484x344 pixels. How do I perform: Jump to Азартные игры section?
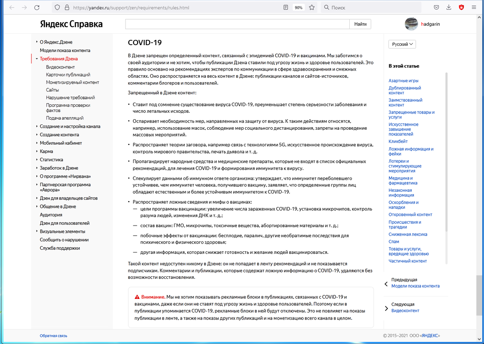click(x=403, y=81)
